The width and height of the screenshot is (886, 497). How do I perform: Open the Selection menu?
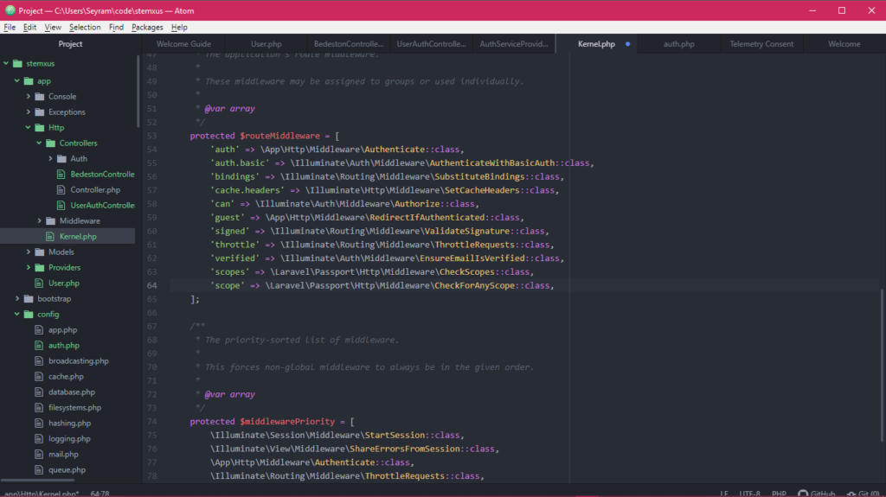85,27
